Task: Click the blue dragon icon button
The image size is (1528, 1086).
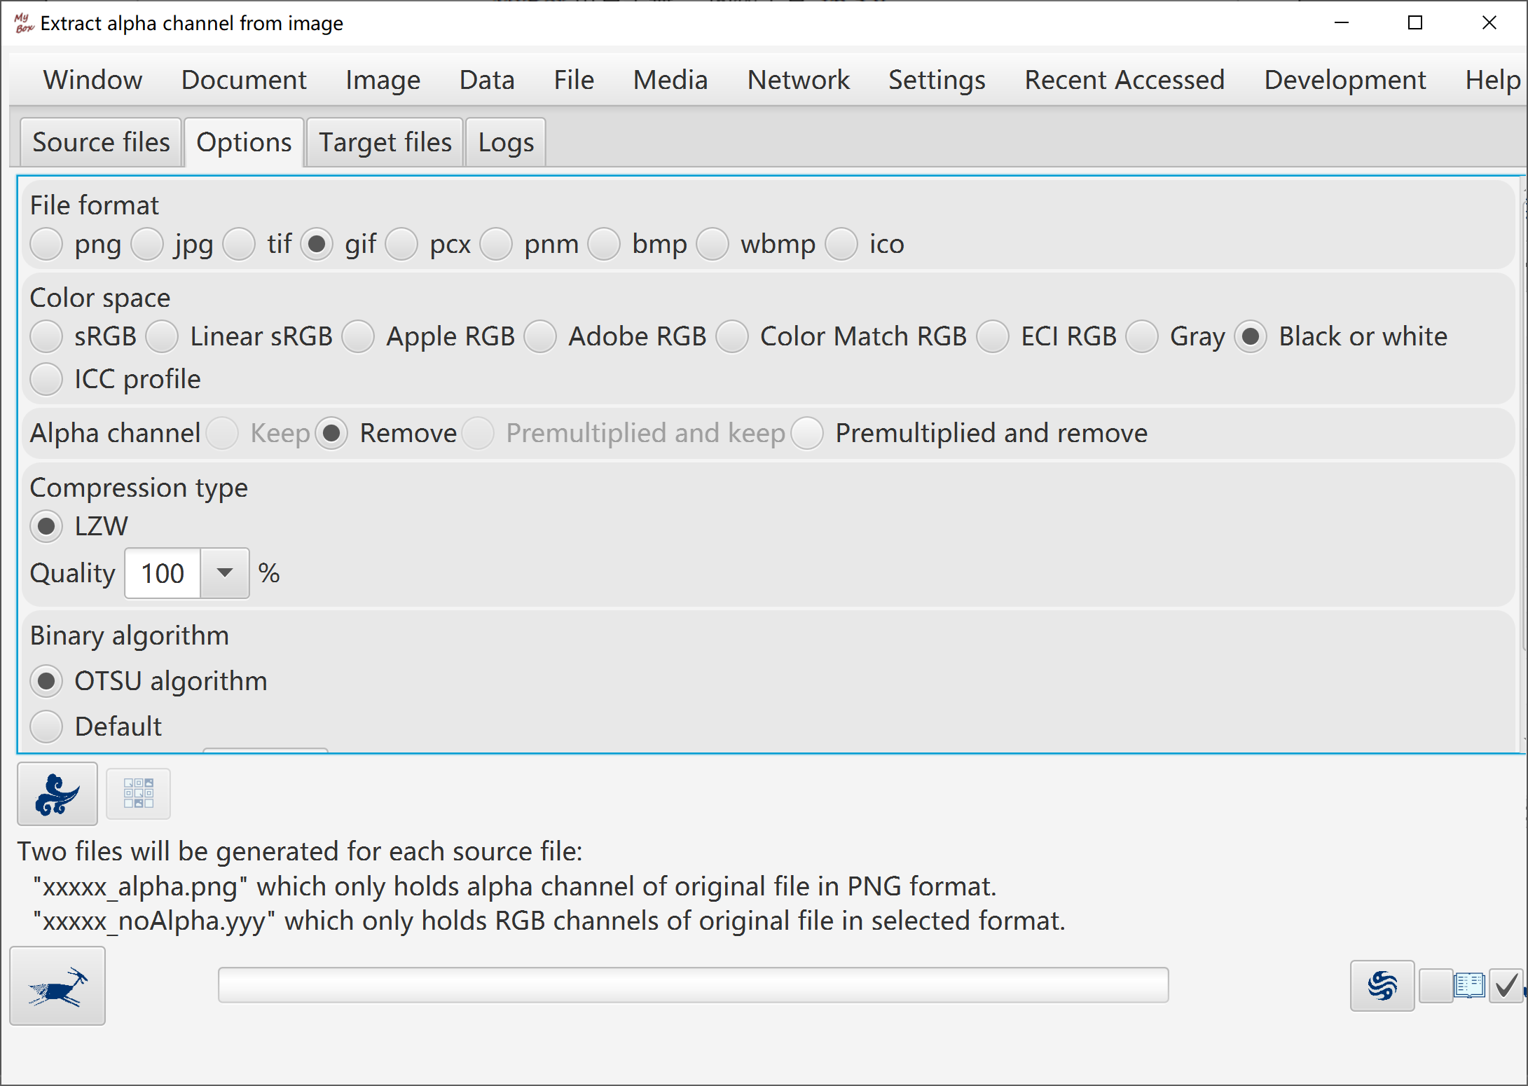Action: click(x=57, y=794)
